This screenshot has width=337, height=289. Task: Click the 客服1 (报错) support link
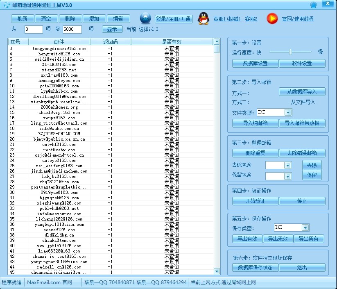[x=227, y=19]
